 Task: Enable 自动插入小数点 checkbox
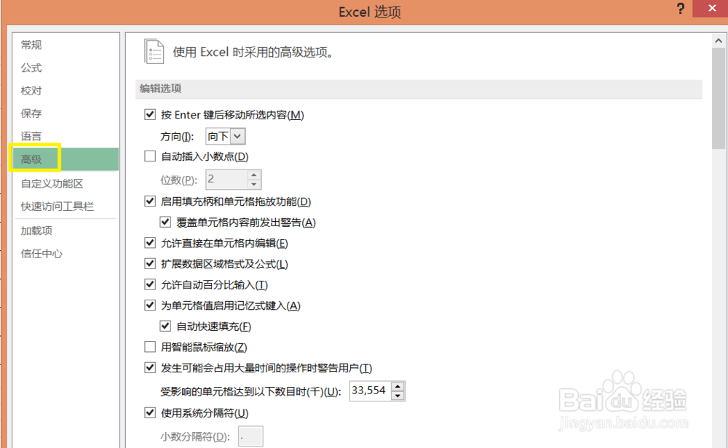149,156
